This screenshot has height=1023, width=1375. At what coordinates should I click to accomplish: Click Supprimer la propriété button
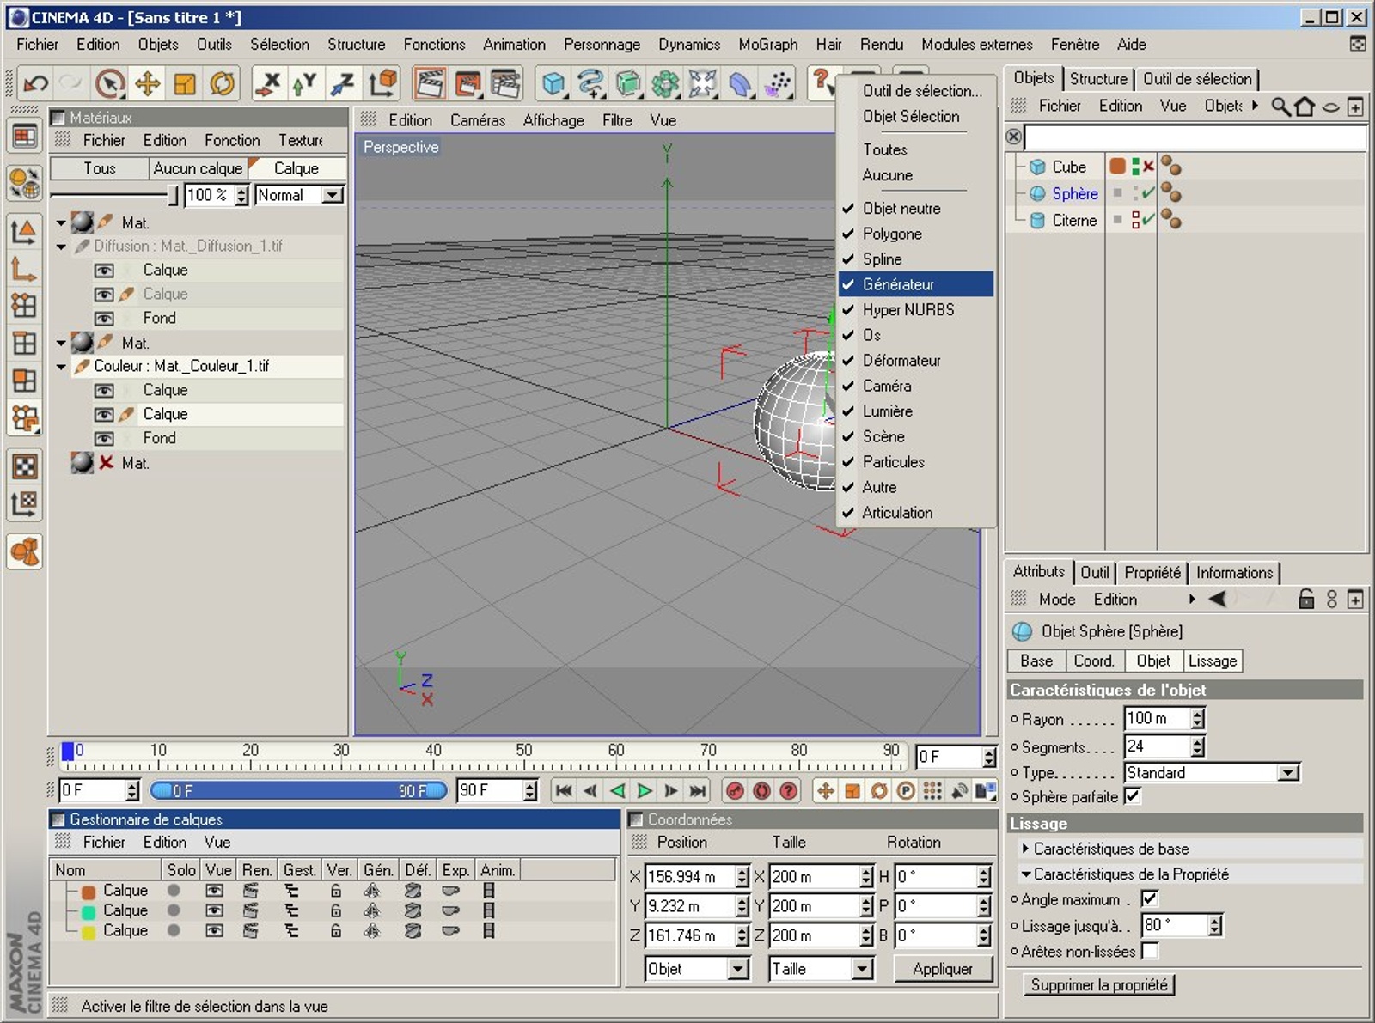coord(1098,985)
